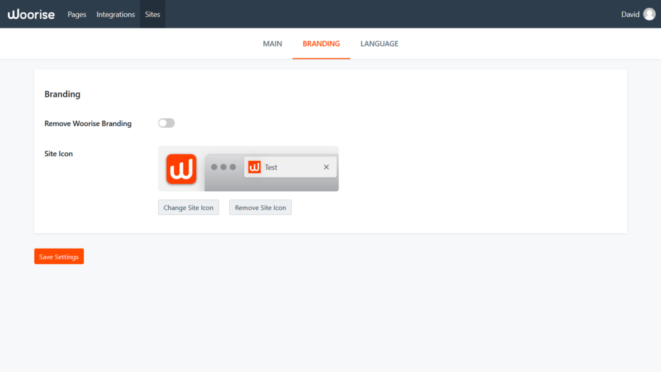Disable Woorise branding using its switch
The image size is (661, 372).
point(166,123)
